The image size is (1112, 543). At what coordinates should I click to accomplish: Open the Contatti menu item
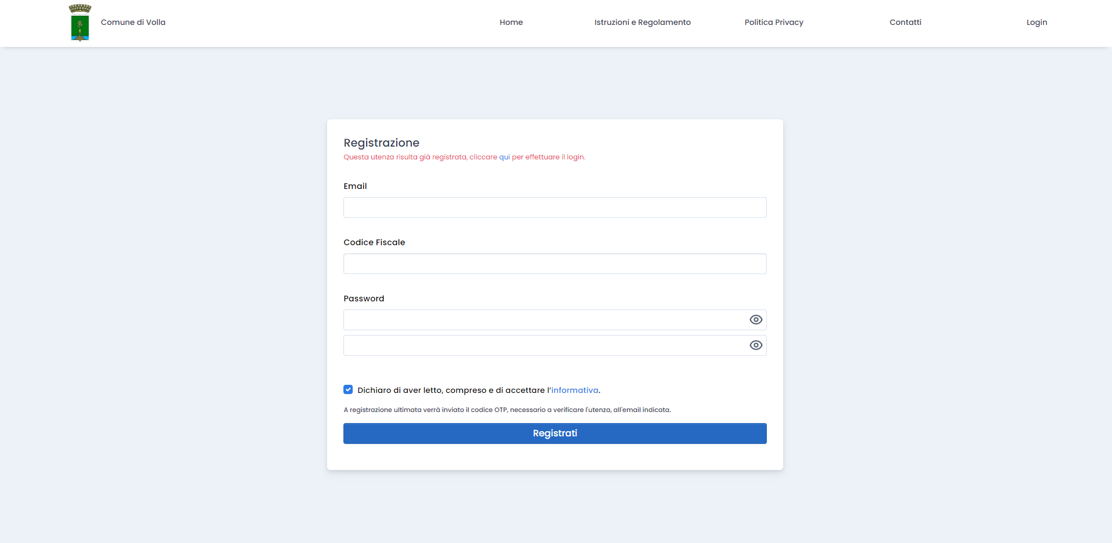pos(905,23)
